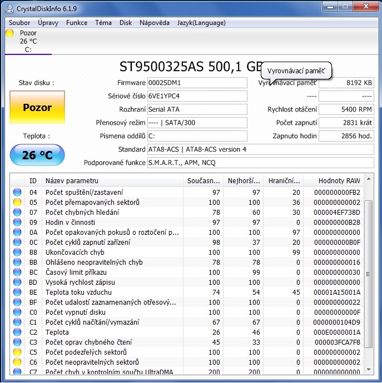Click the RAW value 000004EF738D
This screenshot has height=383, width=382.
click(337, 212)
